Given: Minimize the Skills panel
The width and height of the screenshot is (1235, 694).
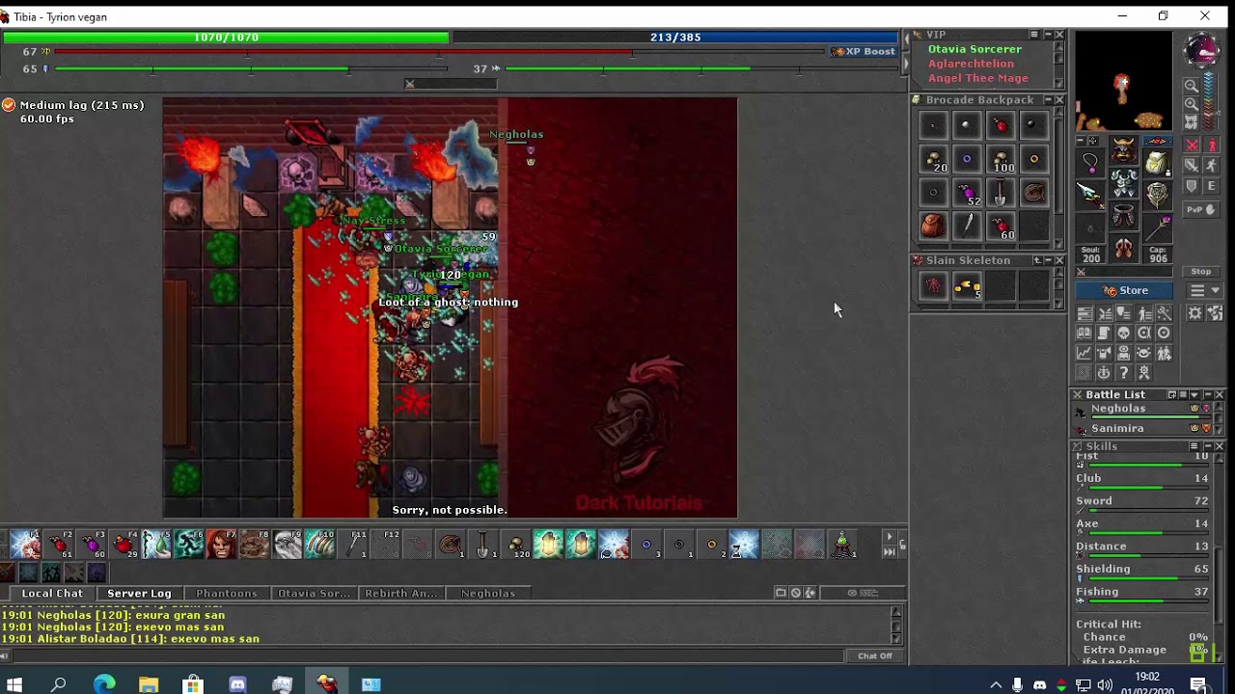Looking at the screenshot, I should click(x=1206, y=446).
